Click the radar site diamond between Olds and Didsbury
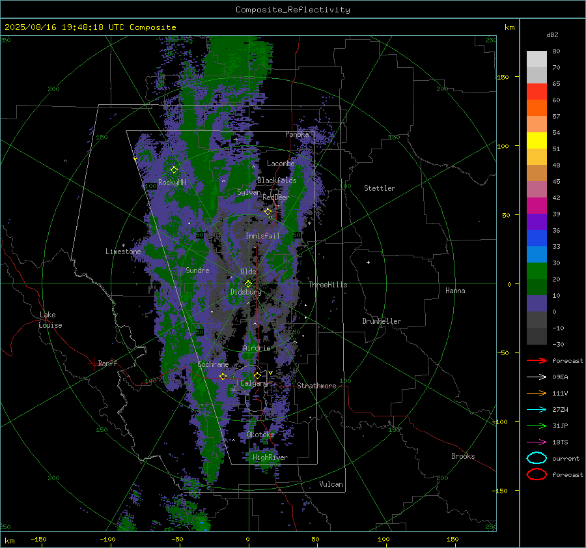The width and height of the screenshot is (586, 548). click(248, 283)
